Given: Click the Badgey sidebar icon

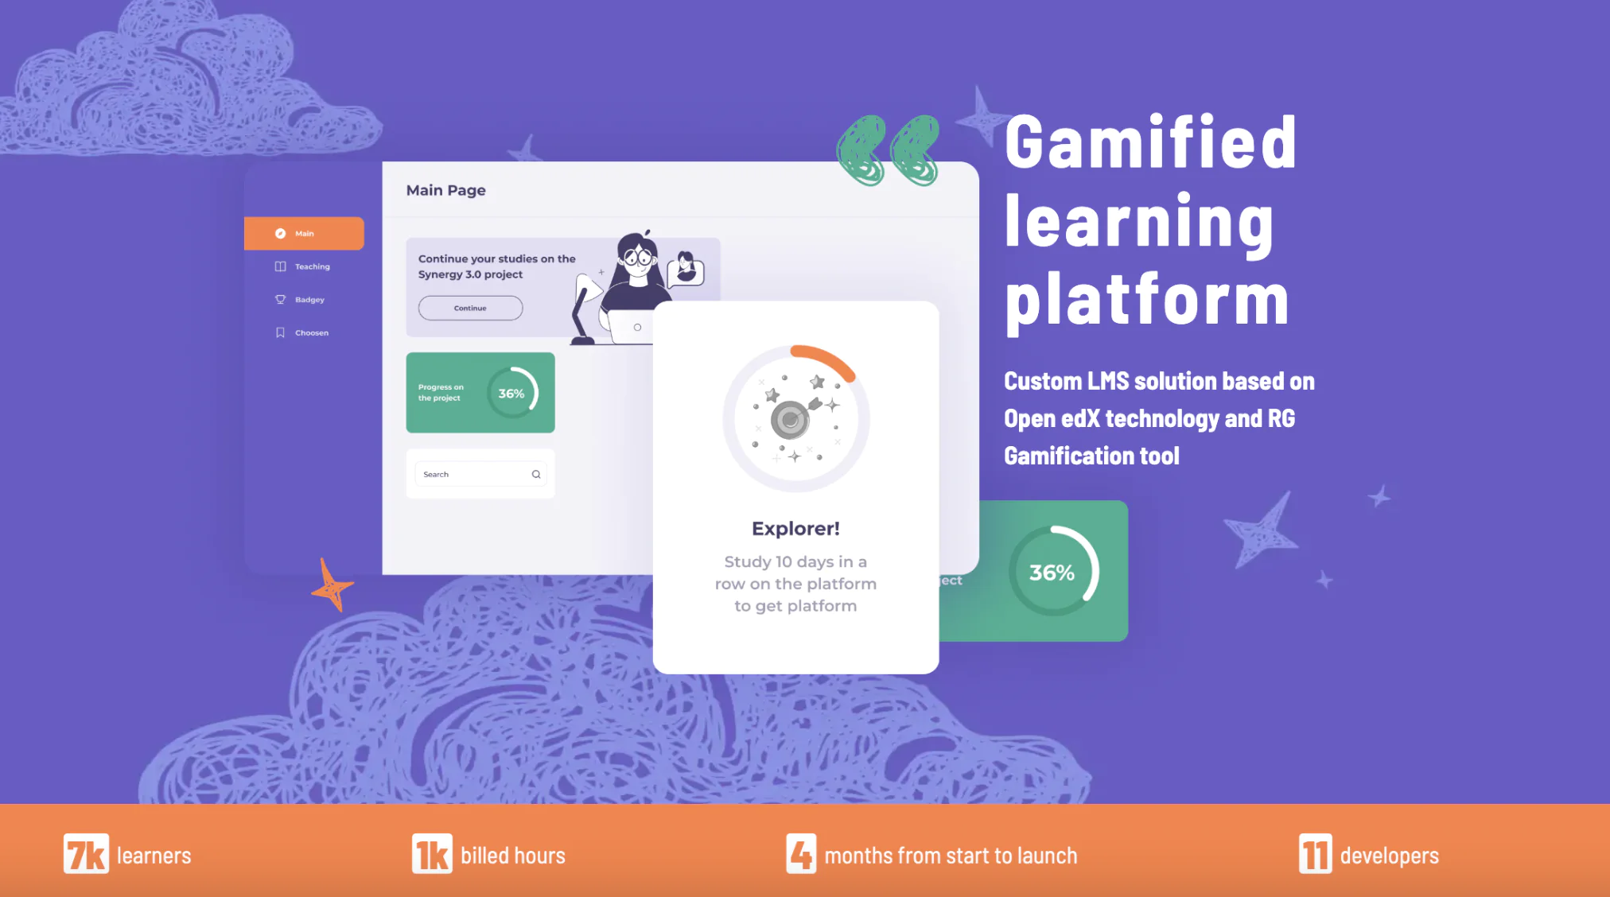Looking at the screenshot, I should pyautogui.click(x=281, y=298).
